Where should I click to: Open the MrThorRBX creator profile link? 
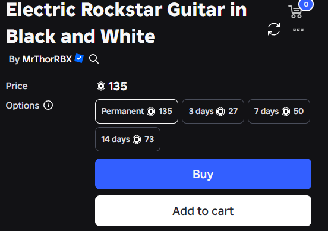(47, 59)
